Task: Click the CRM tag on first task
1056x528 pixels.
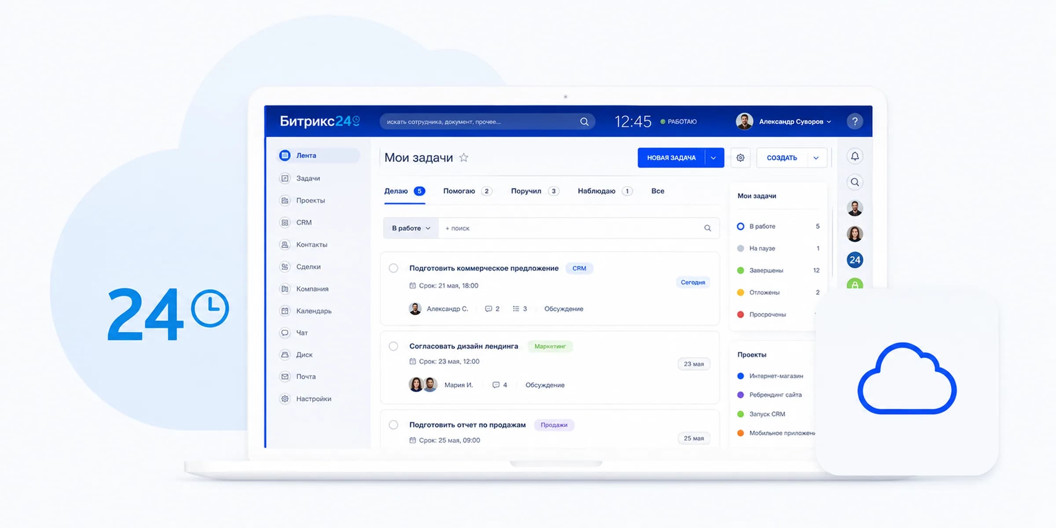Action: pyautogui.click(x=579, y=268)
